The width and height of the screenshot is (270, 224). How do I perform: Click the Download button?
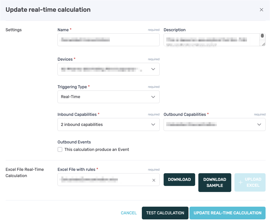179,180
